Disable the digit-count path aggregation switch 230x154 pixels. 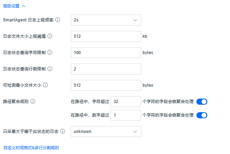tap(202, 115)
